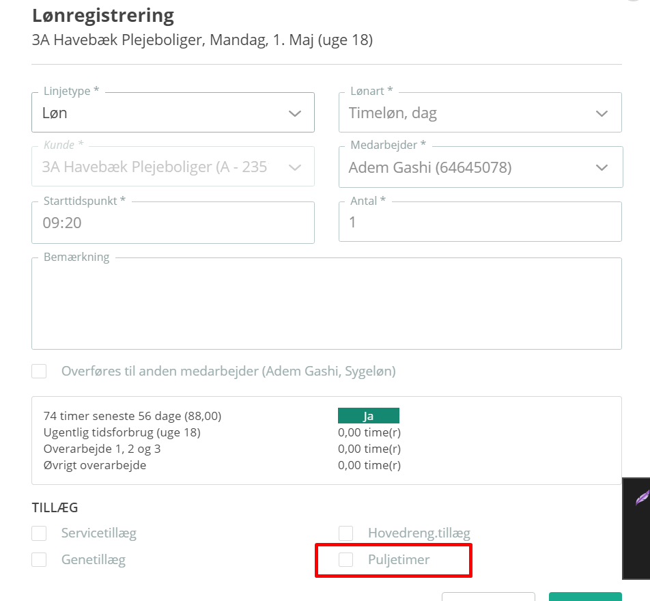Viewport: 650px width, 601px height.
Task: Open the Lønart dropdown showing Timeløn, dag
Action: (x=480, y=113)
